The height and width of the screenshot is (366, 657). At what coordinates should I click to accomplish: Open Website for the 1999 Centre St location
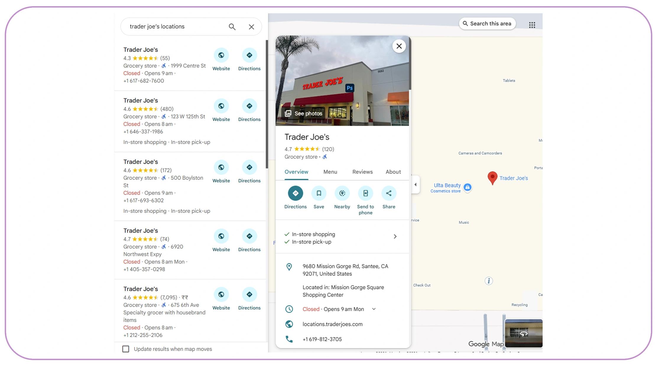tap(221, 55)
